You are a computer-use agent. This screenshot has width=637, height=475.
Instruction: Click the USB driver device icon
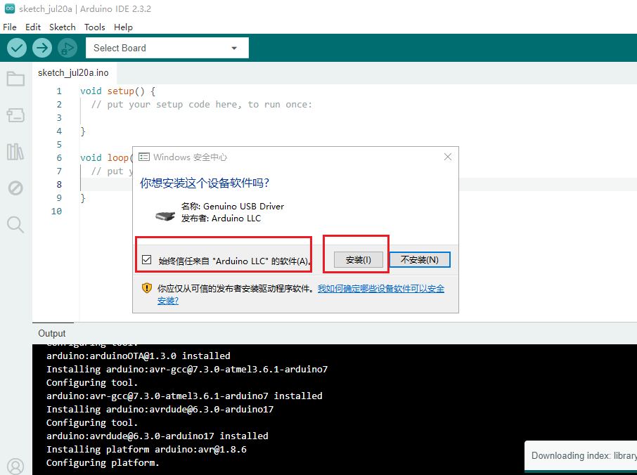point(165,216)
